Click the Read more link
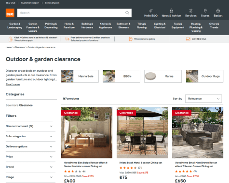This screenshot has height=183, width=229. [13, 84]
